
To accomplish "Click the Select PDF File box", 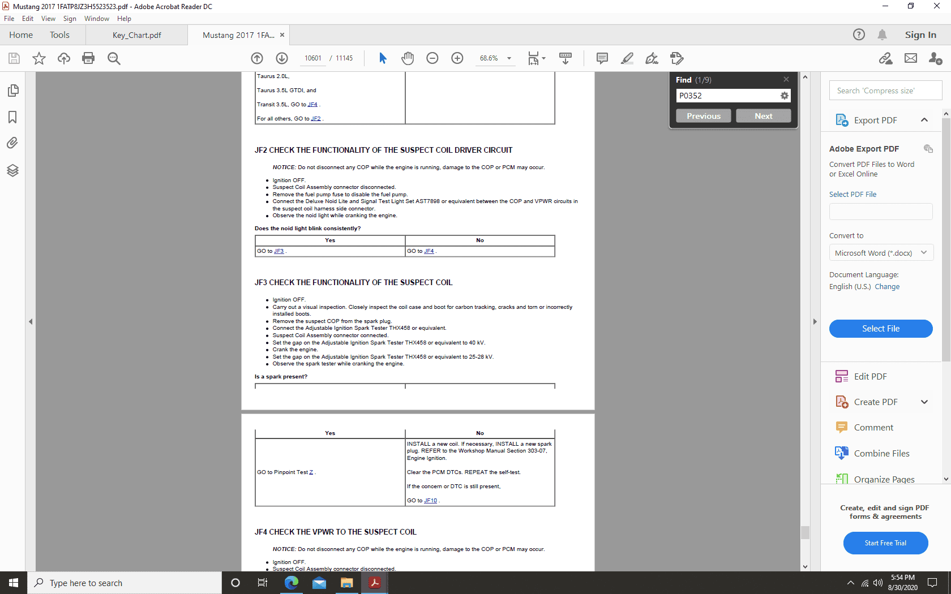I will (x=881, y=212).
